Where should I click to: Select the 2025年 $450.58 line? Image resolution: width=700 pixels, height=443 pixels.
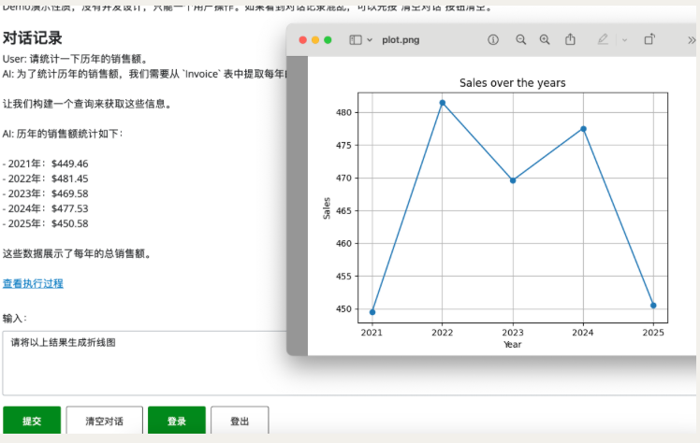click(46, 223)
